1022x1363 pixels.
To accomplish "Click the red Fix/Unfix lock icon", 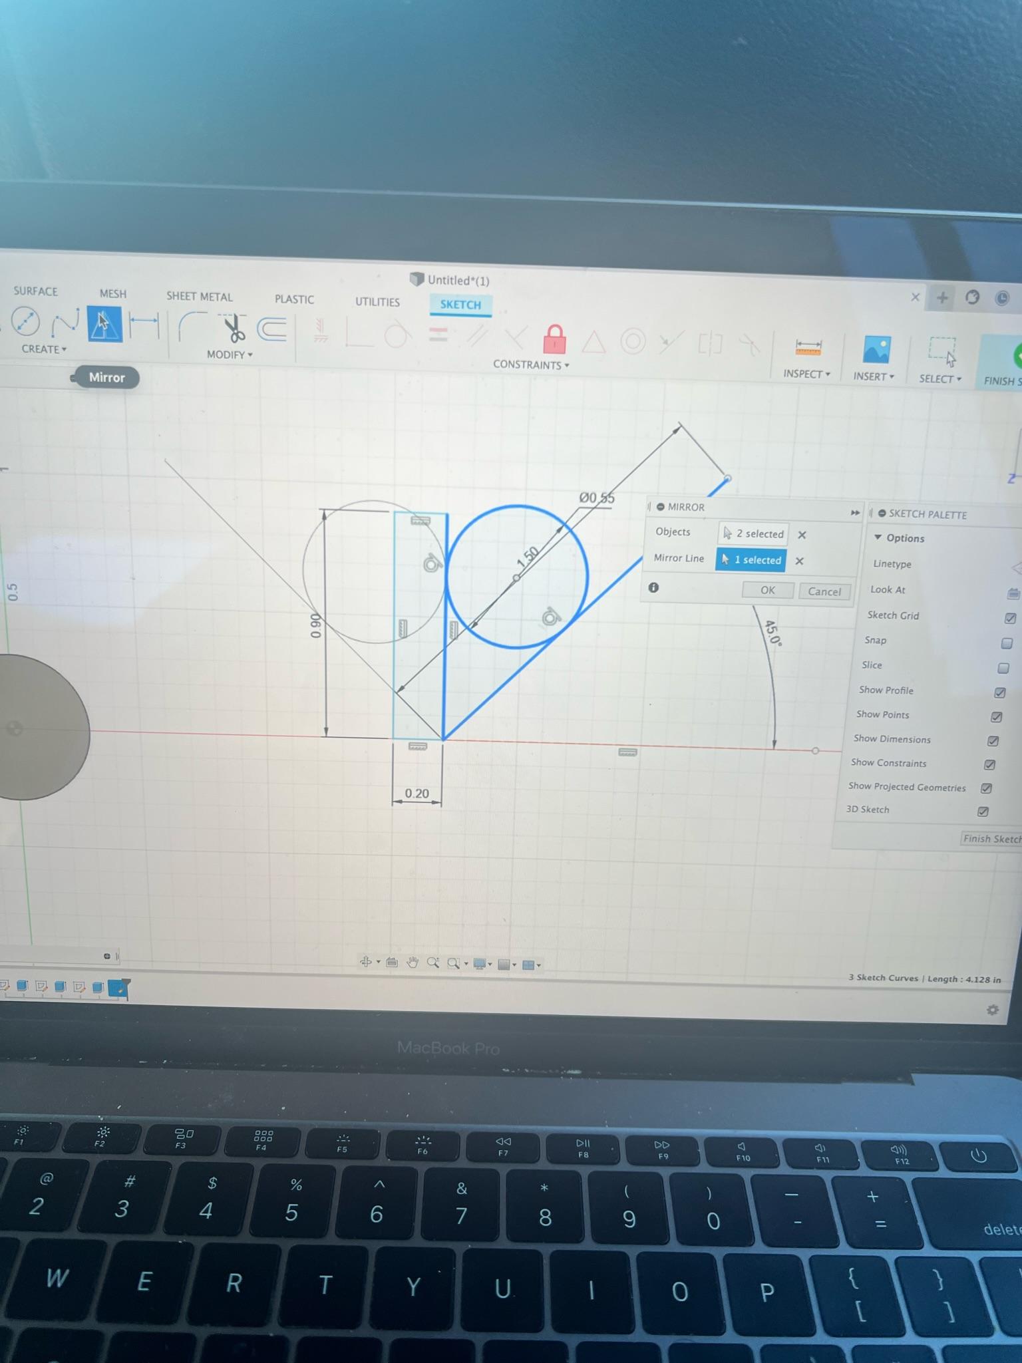I will pyautogui.click(x=554, y=339).
